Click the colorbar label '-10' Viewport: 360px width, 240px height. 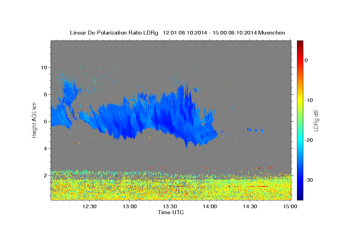(x=309, y=100)
